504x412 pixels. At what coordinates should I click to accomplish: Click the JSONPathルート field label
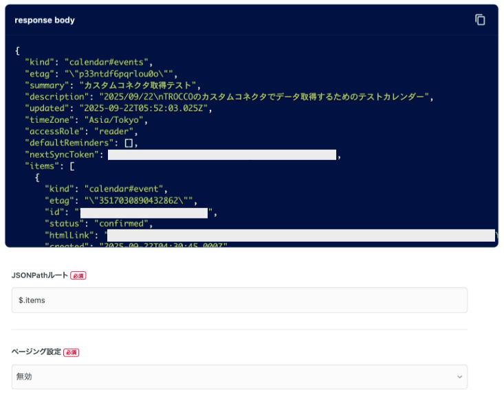tap(40, 275)
